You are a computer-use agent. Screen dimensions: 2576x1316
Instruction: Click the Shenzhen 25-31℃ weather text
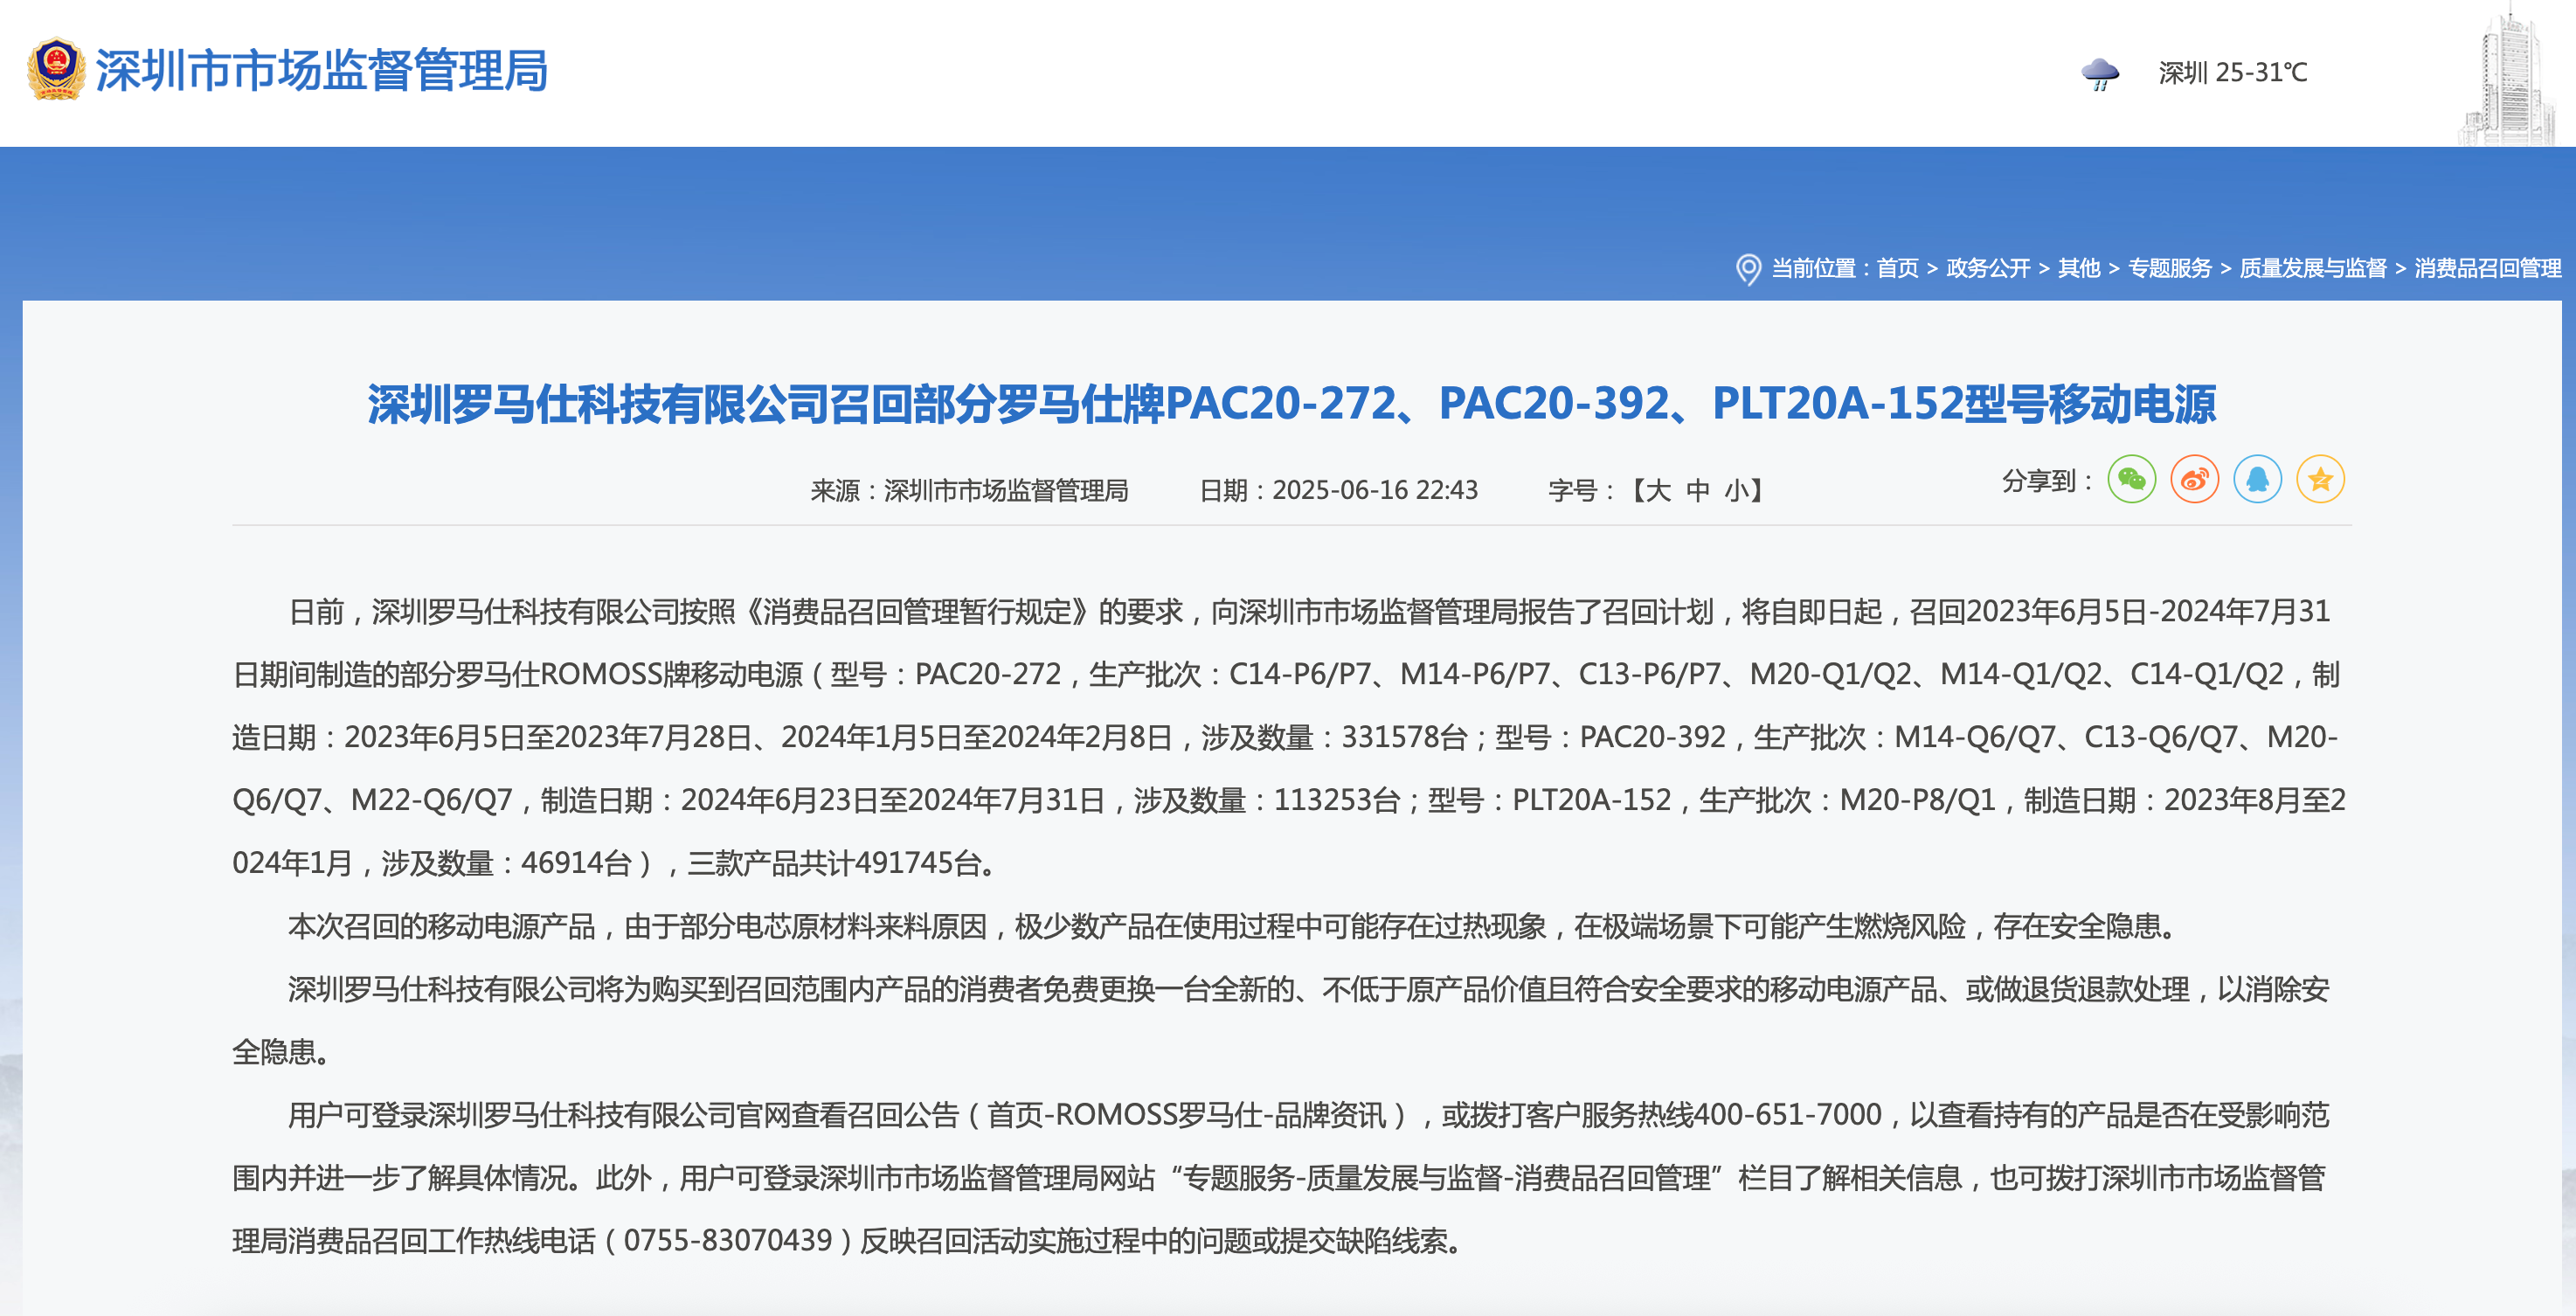2232,73
